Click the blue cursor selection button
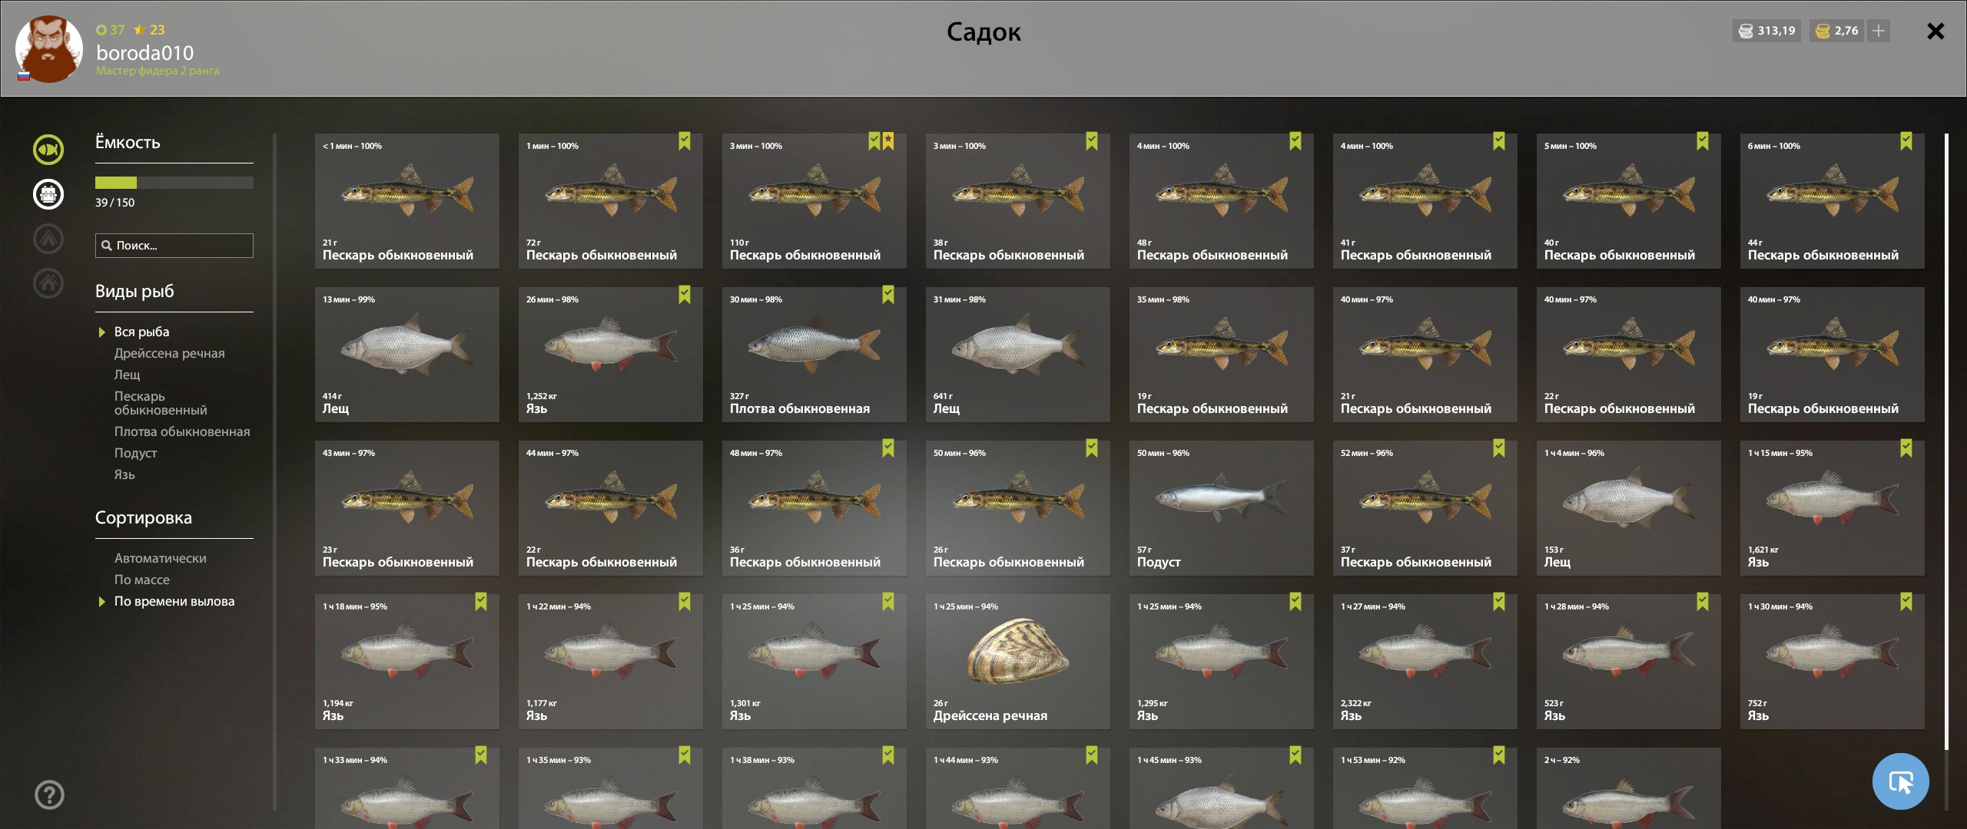 pyautogui.click(x=1901, y=781)
